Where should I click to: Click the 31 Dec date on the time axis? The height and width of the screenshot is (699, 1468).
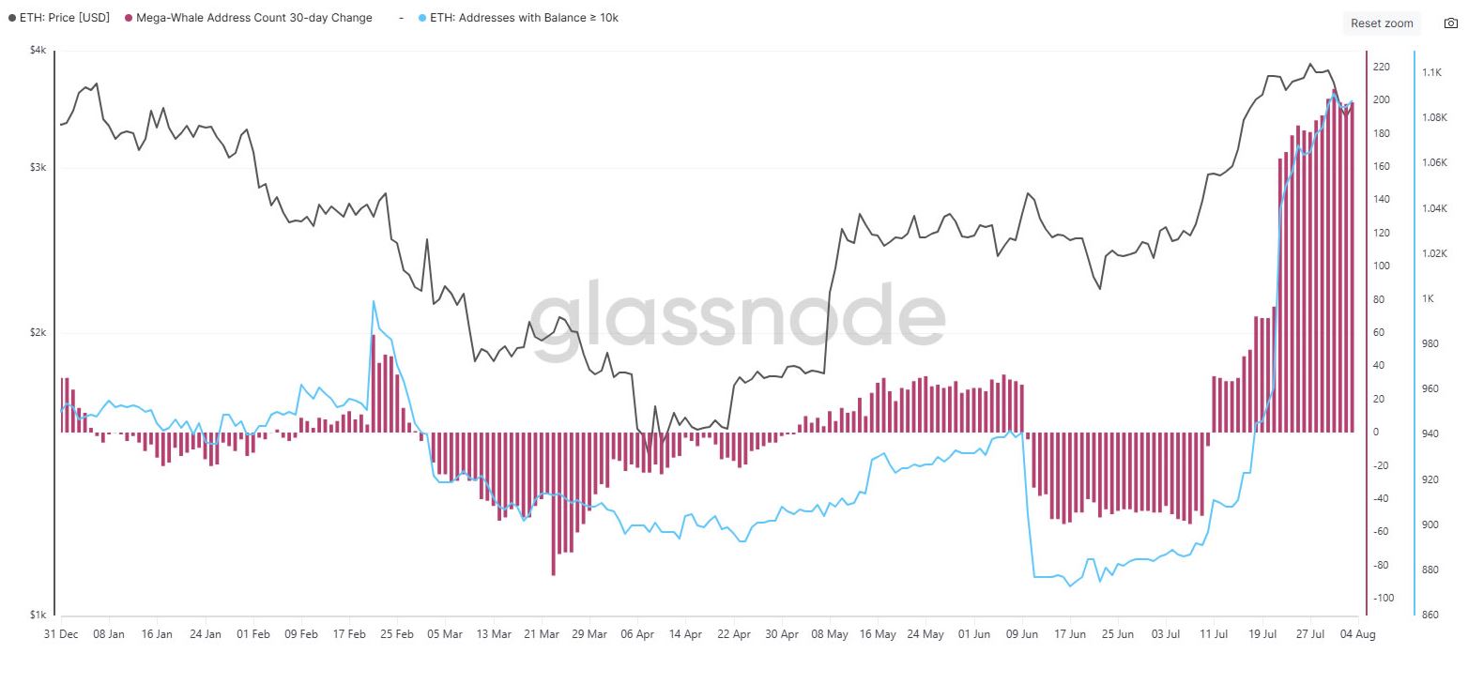point(61,634)
